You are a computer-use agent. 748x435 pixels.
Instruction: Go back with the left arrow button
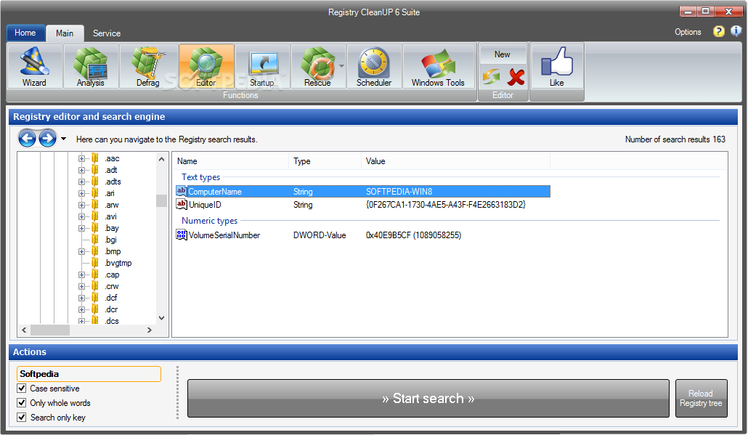point(27,139)
